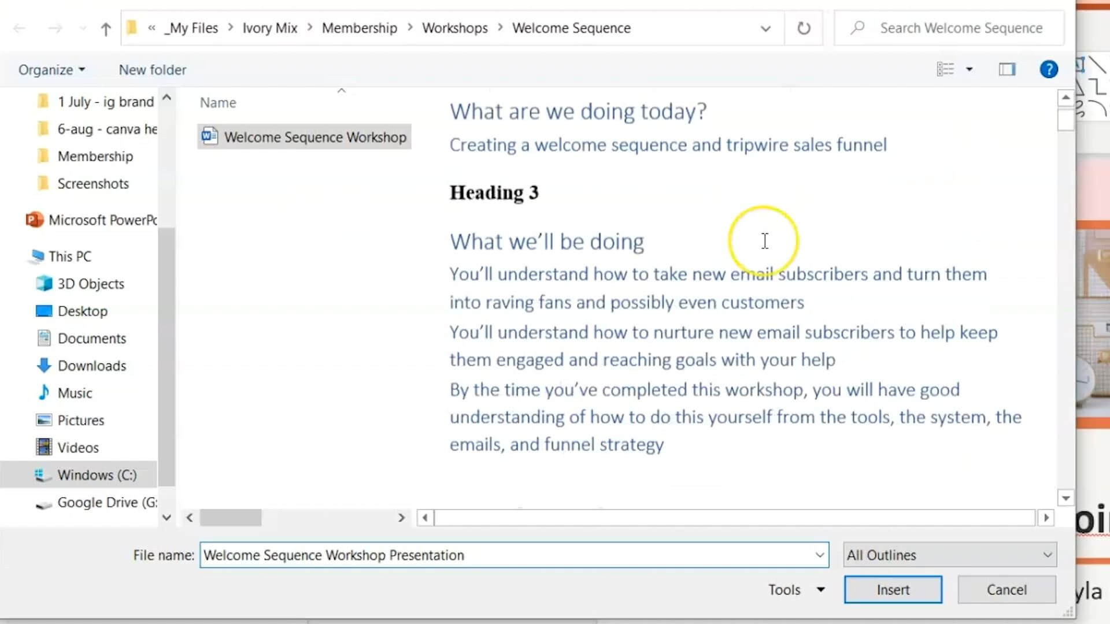Select the New folder menu item
1110x624 pixels.
tap(153, 69)
